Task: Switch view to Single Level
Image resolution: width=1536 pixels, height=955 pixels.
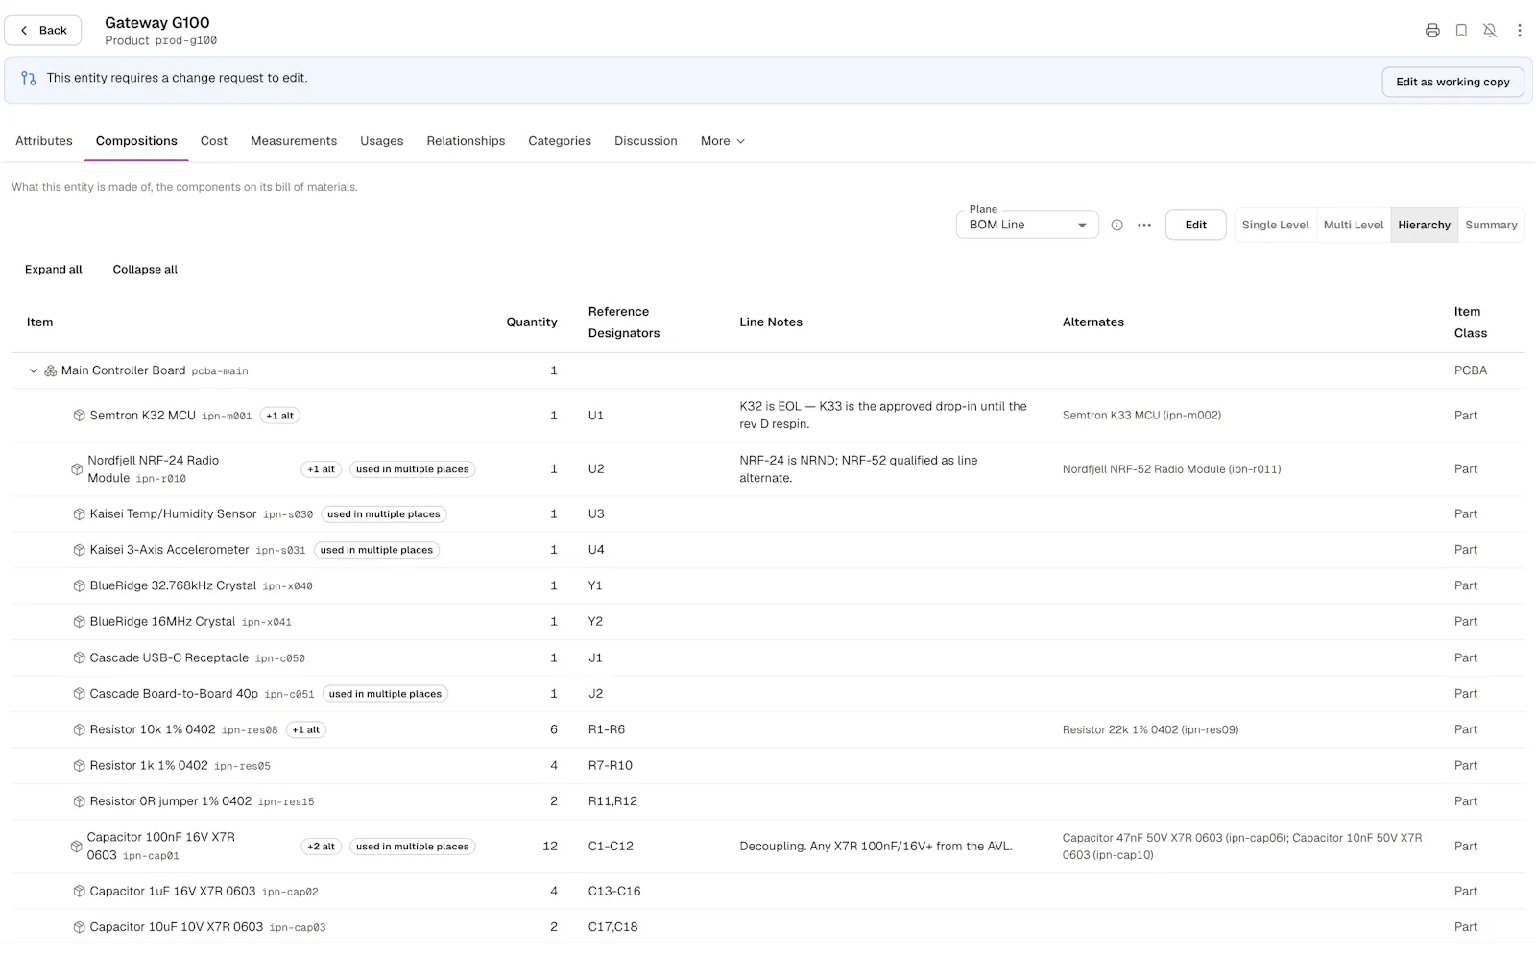Action: 1275,226
